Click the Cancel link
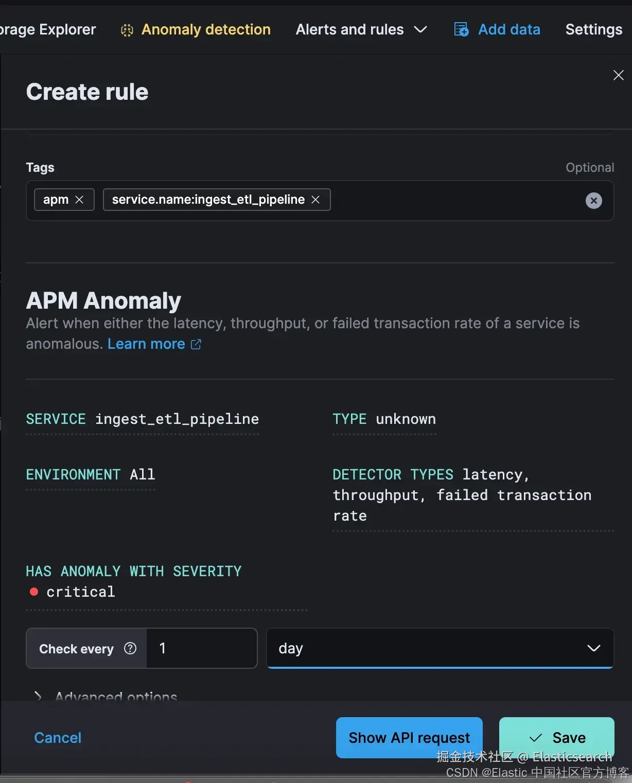 coord(58,738)
